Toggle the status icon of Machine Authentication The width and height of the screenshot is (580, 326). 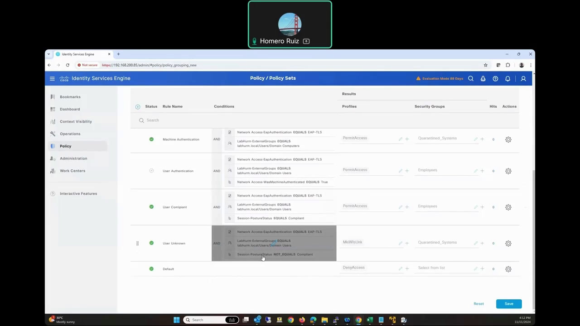coord(151,139)
